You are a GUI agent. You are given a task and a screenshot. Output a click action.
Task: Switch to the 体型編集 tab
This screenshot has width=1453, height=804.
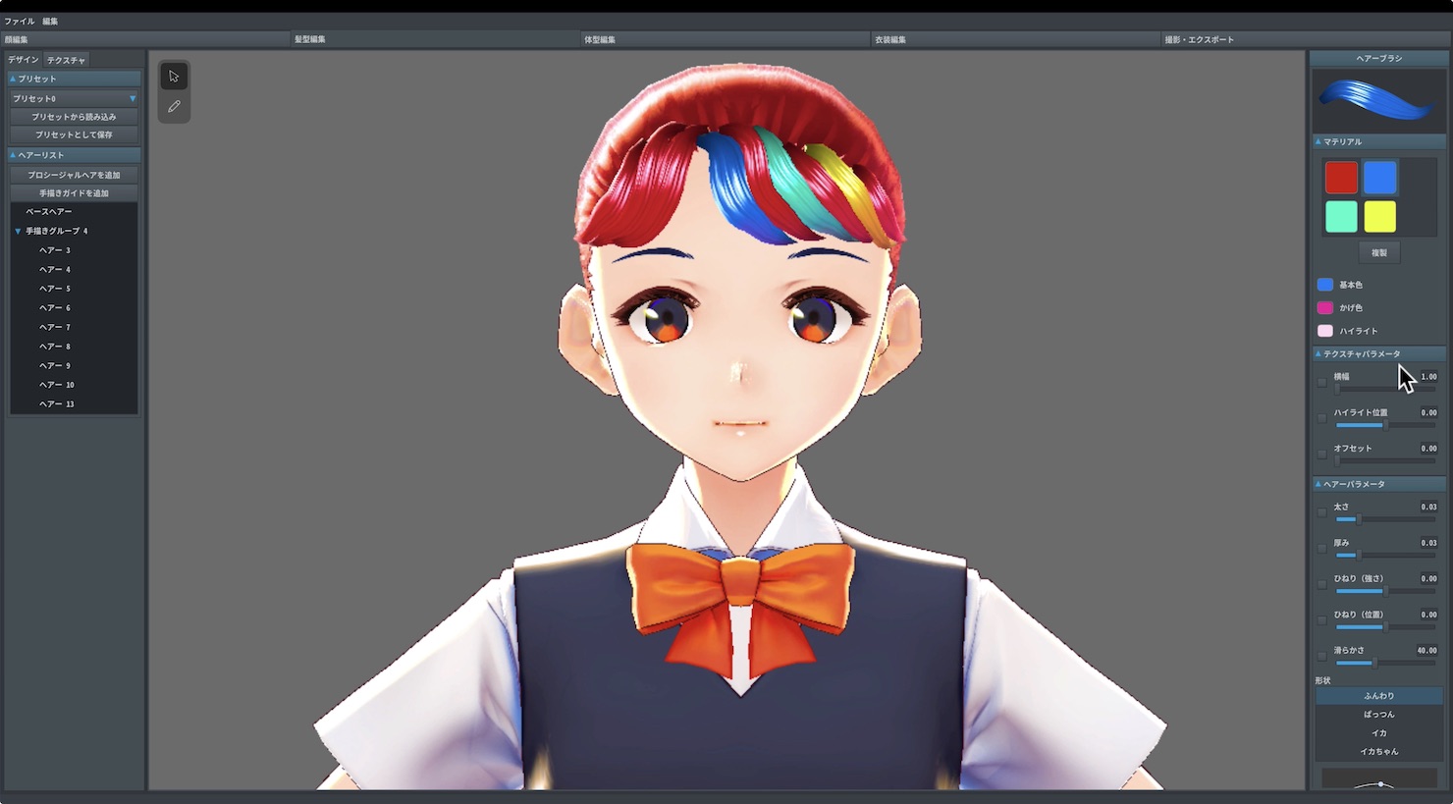pyautogui.click(x=726, y=39)
